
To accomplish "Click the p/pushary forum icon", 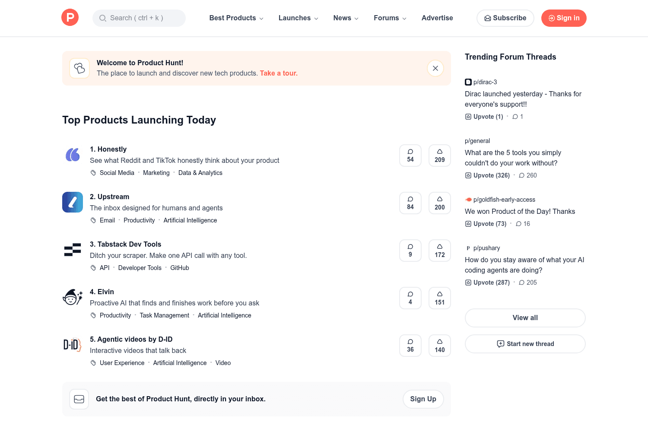I will tap(468, 248).
